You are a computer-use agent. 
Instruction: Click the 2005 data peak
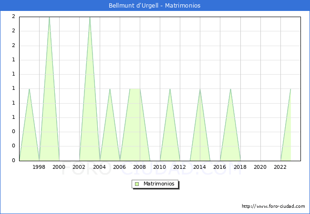tap(110, 89)
